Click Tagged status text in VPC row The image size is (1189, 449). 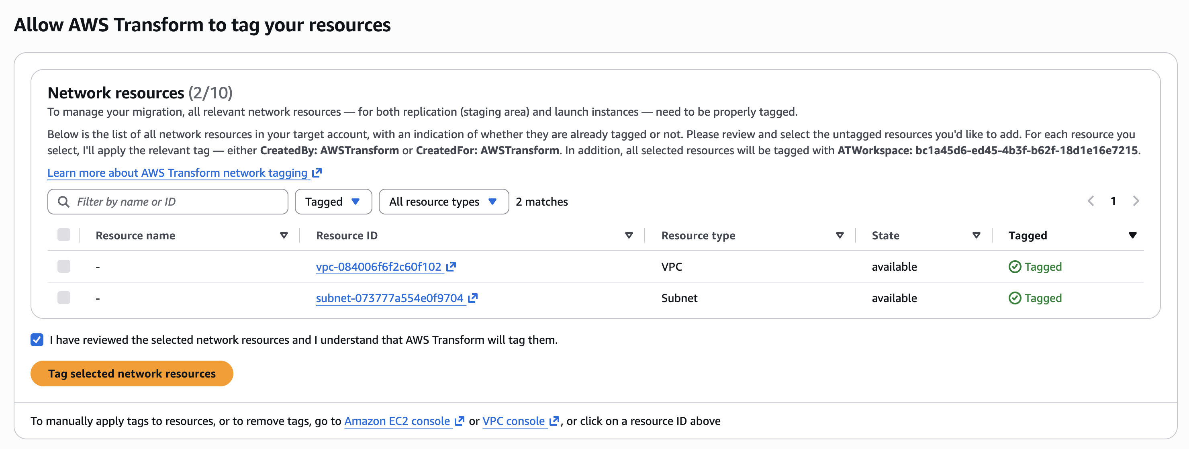coord(1043,267)
